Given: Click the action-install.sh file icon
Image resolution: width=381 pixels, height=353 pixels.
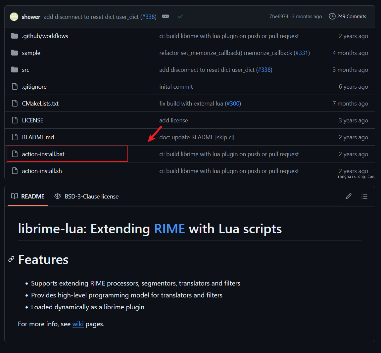Looking at the screenshot, I should (15, 171).
